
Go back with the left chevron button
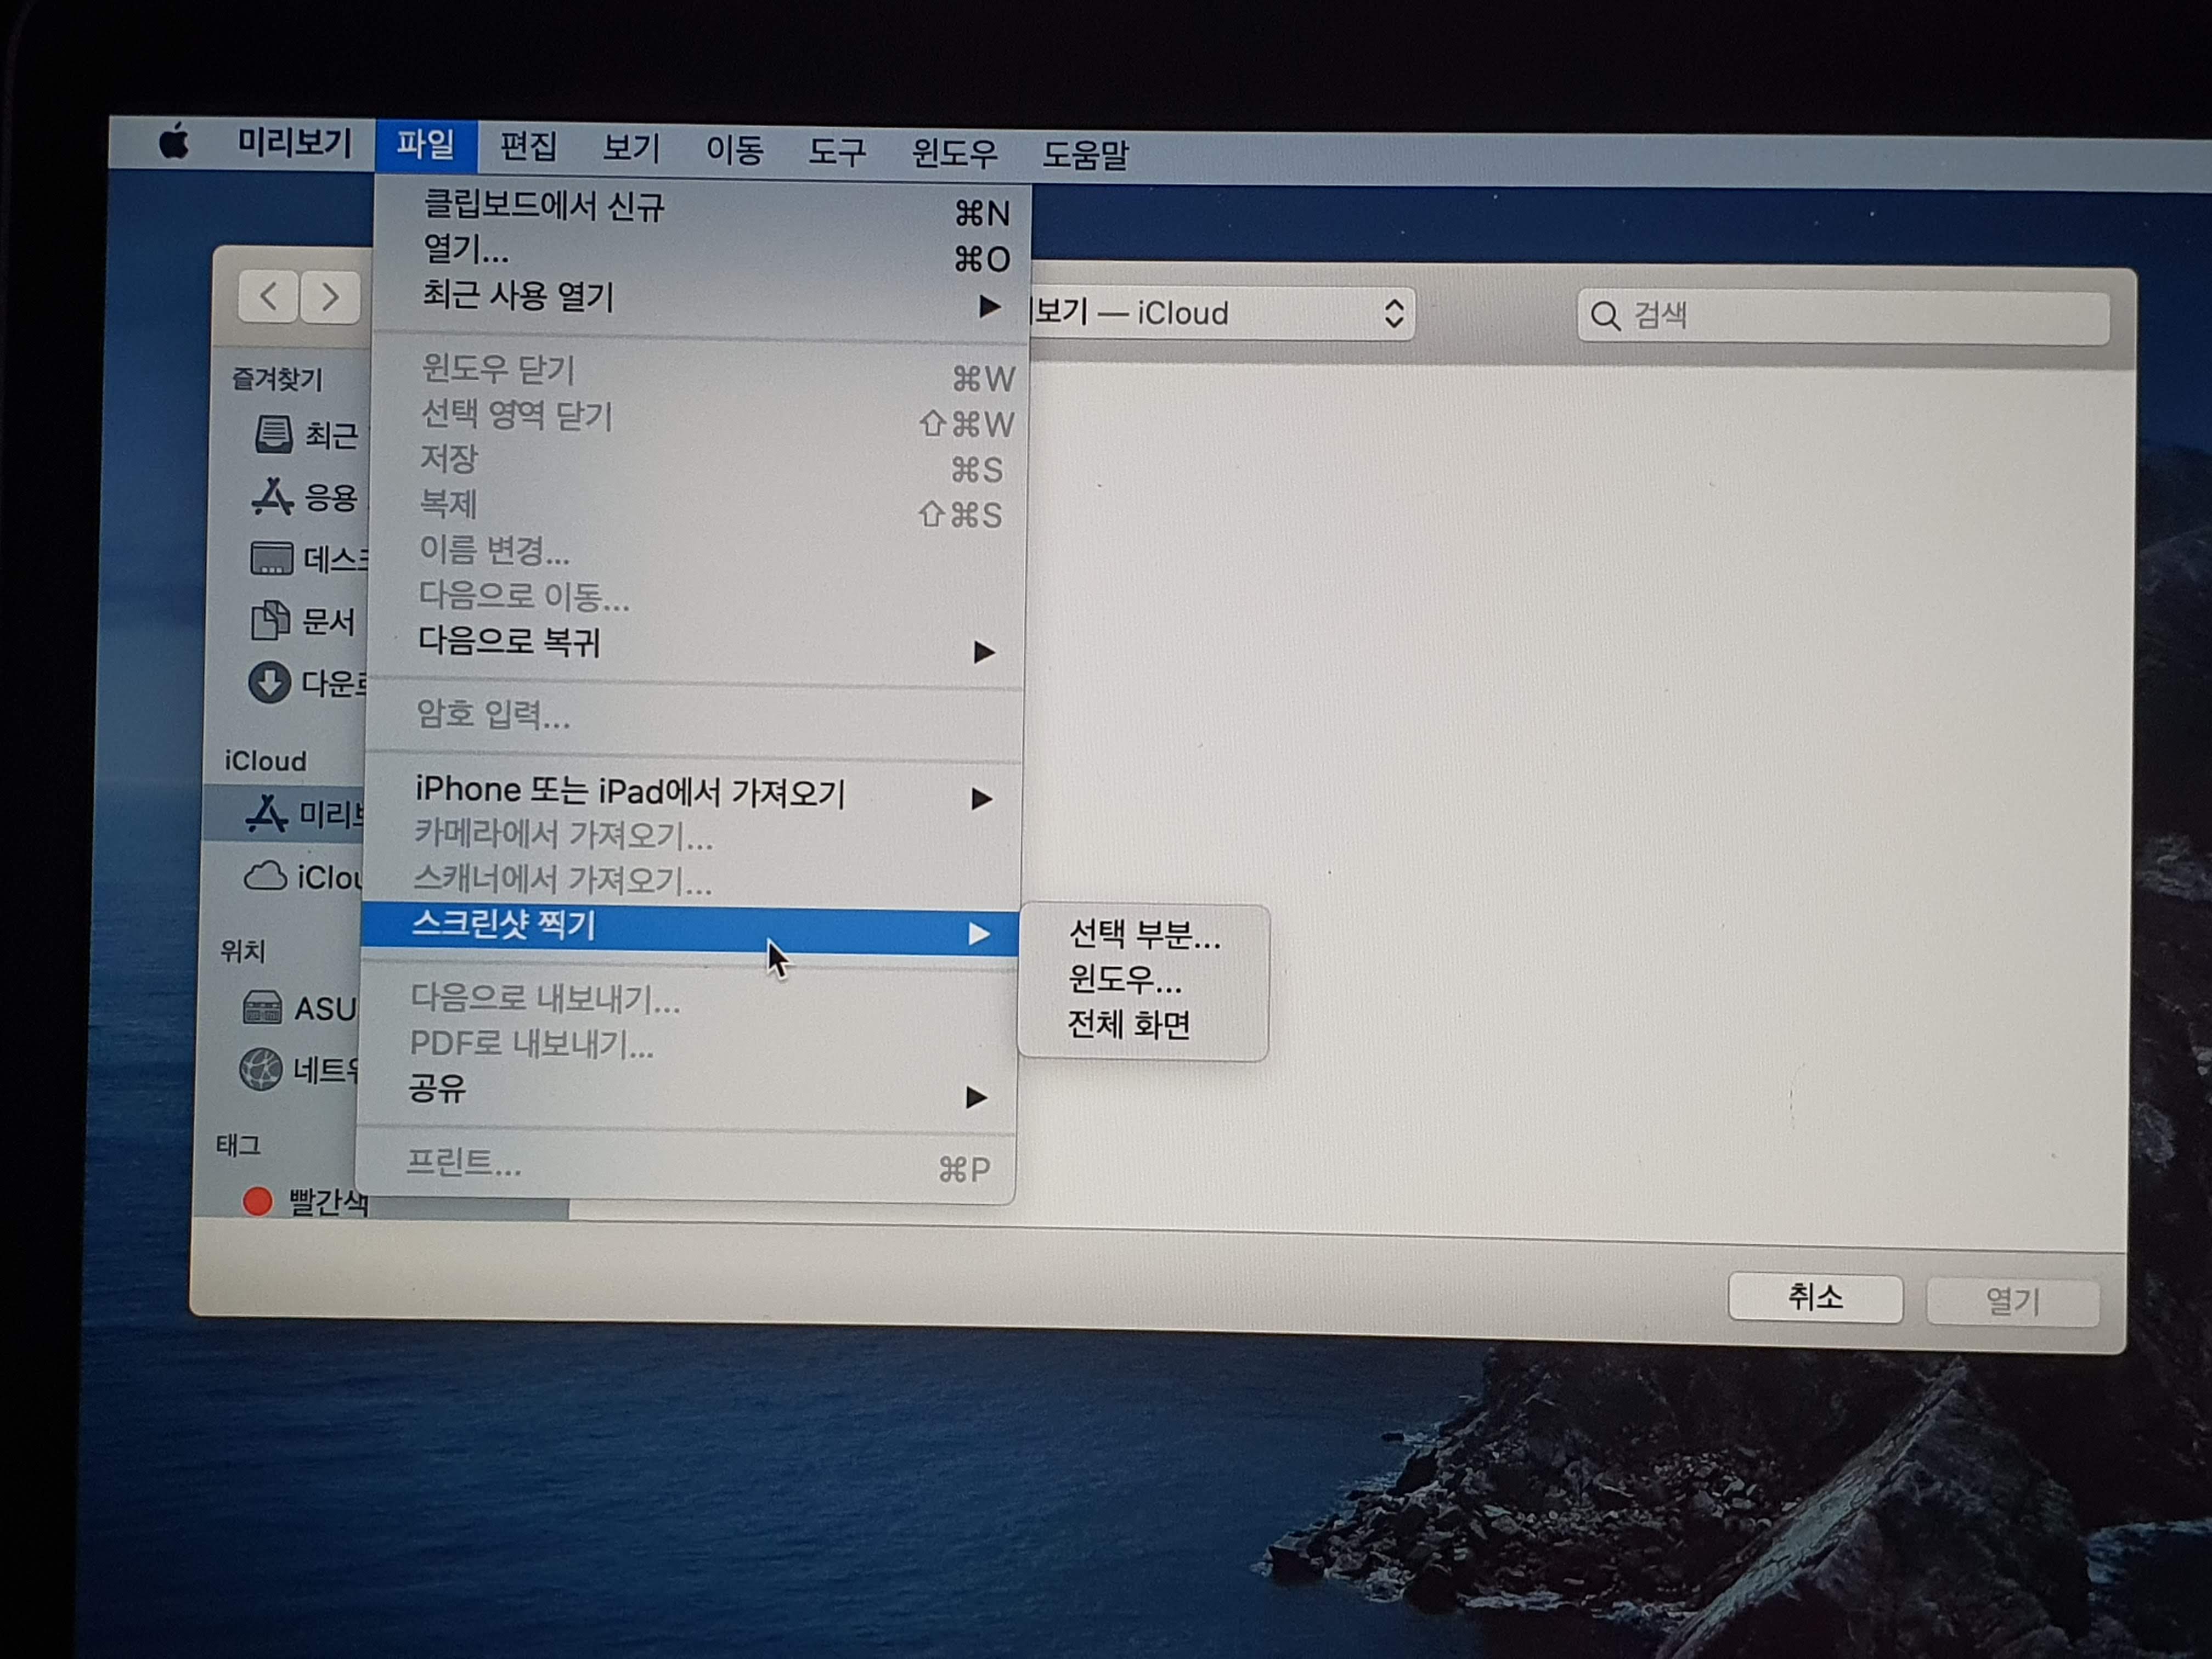268,296
